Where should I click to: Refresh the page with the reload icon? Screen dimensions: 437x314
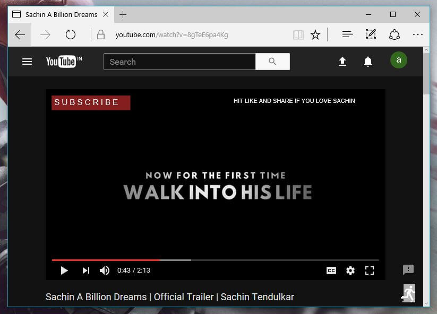pos(71,35)
